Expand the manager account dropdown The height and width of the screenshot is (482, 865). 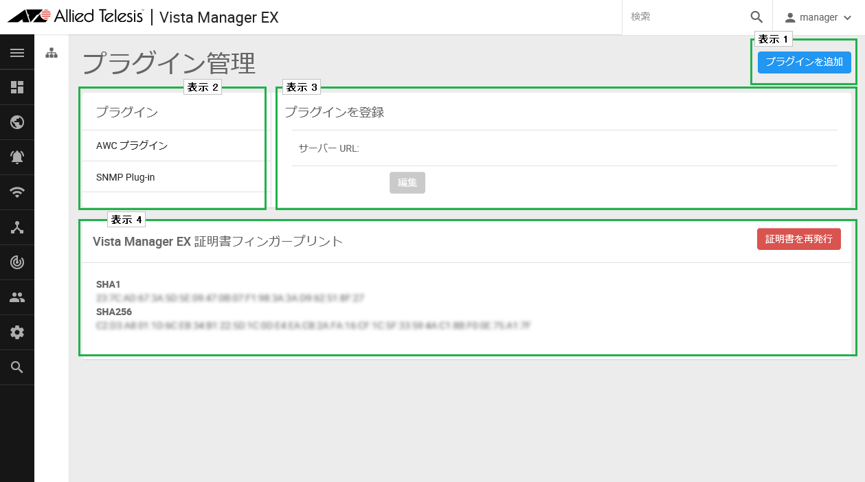[847, 18]
